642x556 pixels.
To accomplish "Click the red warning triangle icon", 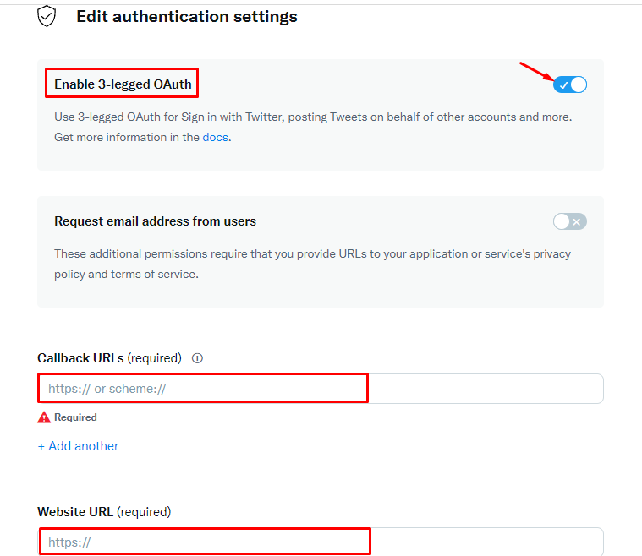I will pos(44,417).
